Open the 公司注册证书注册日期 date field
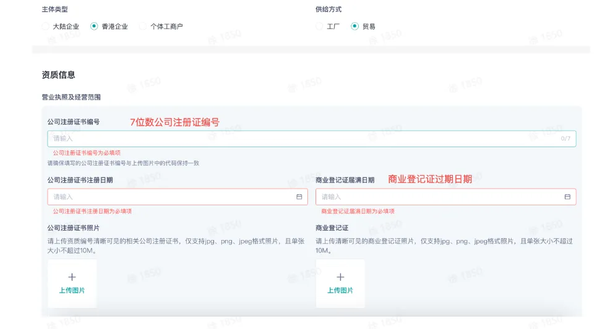The width and height of the screenshot is (602, 329). (178, 197)
